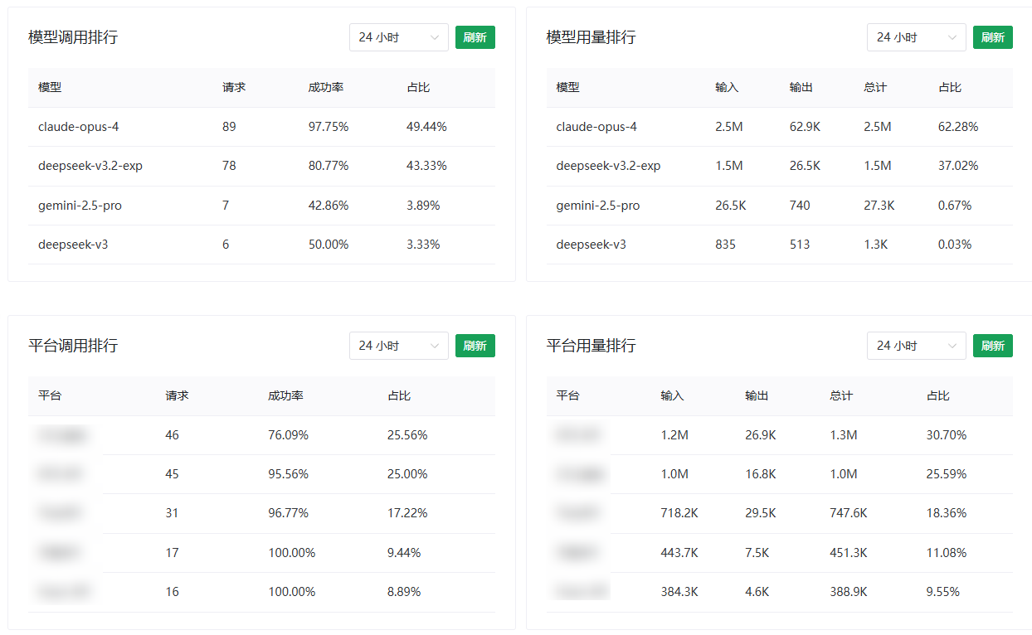This screenshot has width=1032, height=635.
Task: Click the 成功率 column header in 平台调用排行
Action: [x=285, y=395]
